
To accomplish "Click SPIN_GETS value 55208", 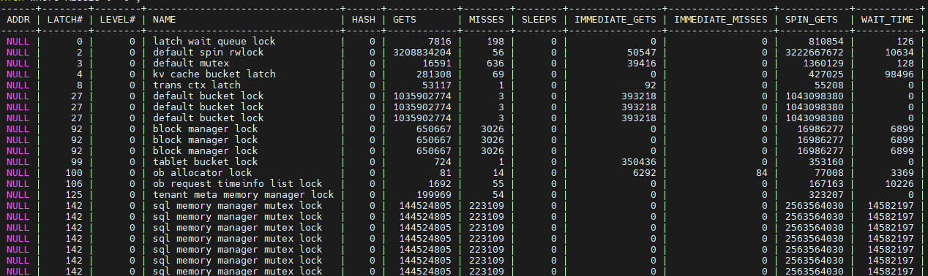I will [829, 85].
